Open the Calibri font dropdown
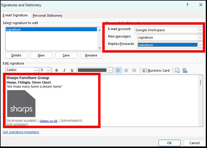 (x=36, y=70)
